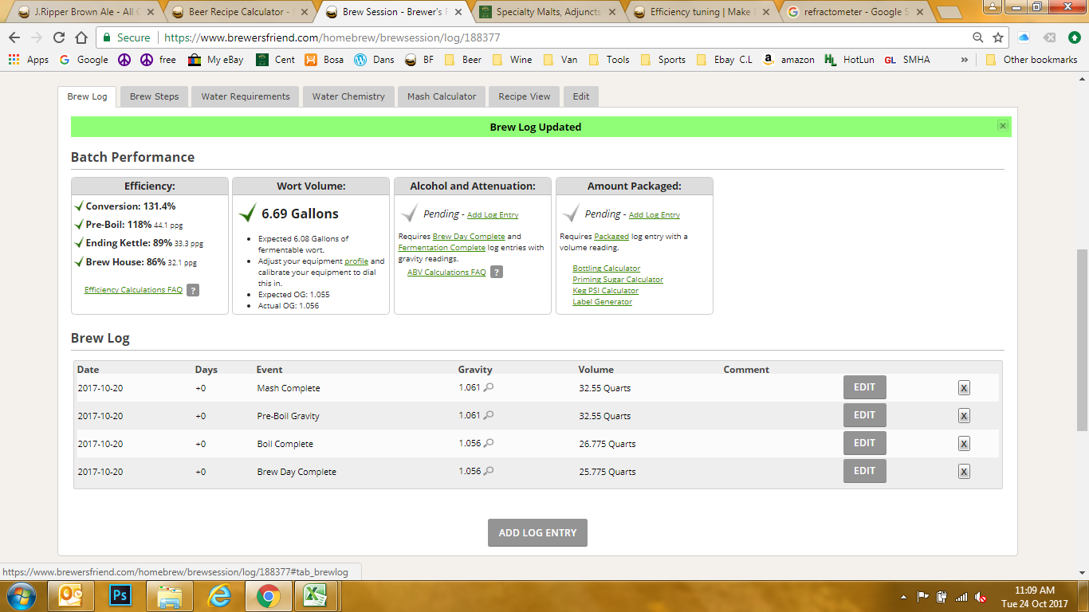Open the Label Generator link
This screenshot has height=612, width=1089.
602,302
